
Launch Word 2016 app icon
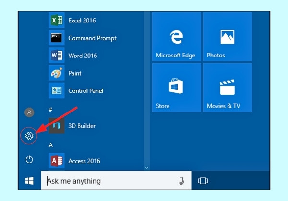pos(57,56)
